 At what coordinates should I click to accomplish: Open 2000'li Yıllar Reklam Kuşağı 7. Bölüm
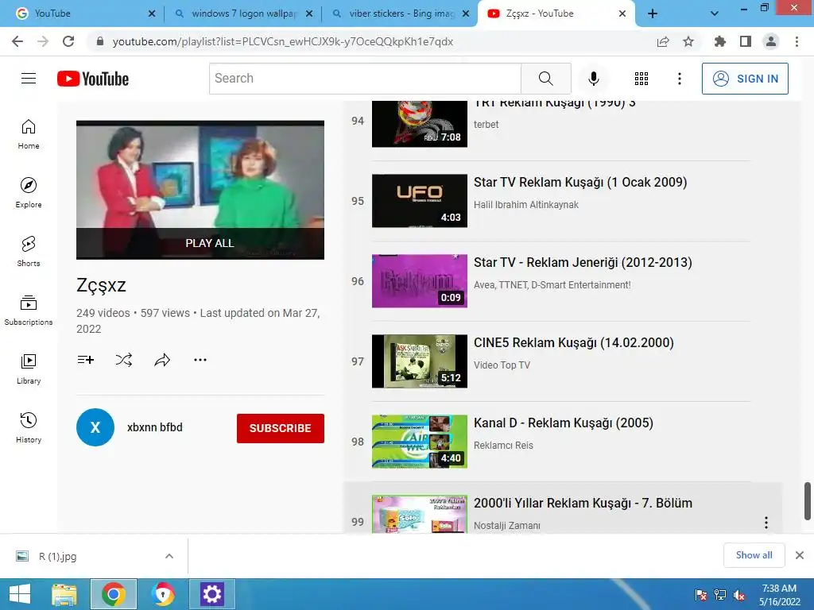[583, 503]
